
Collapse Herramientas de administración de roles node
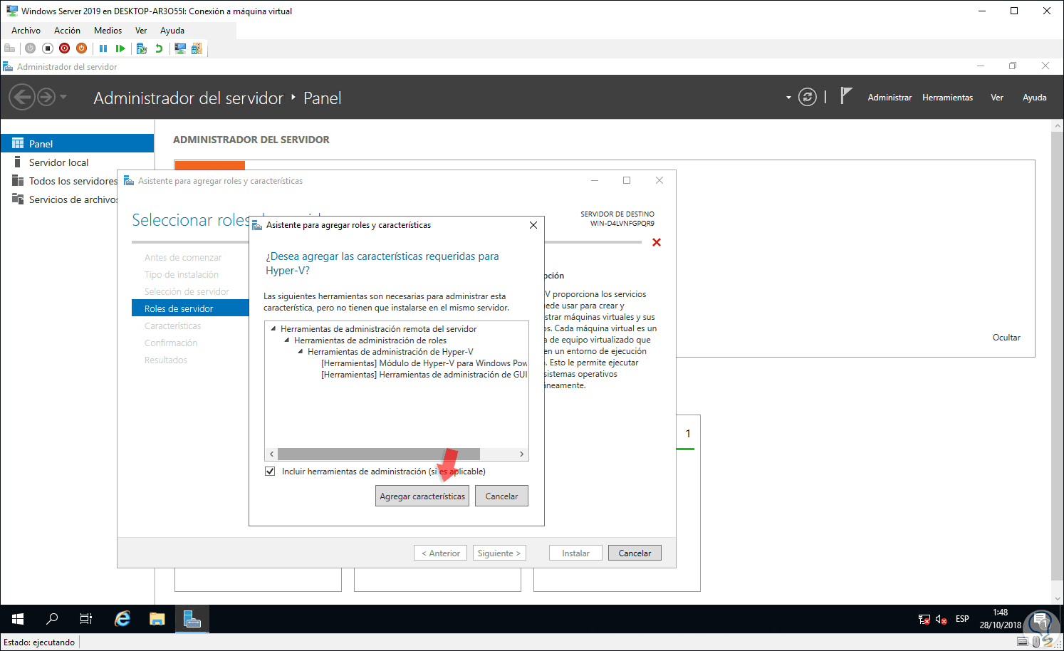click(x=287, y=340)
